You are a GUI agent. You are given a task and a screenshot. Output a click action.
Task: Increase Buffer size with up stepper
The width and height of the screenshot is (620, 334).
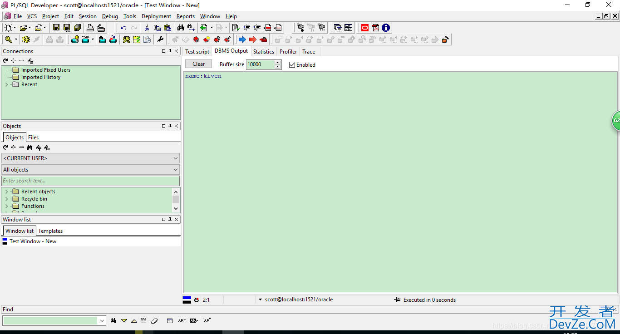click(278, 62)
